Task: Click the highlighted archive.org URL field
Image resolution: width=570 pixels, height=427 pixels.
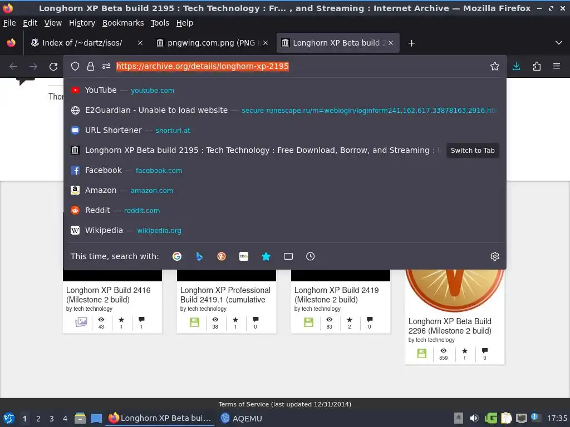Action: point(203,66)
